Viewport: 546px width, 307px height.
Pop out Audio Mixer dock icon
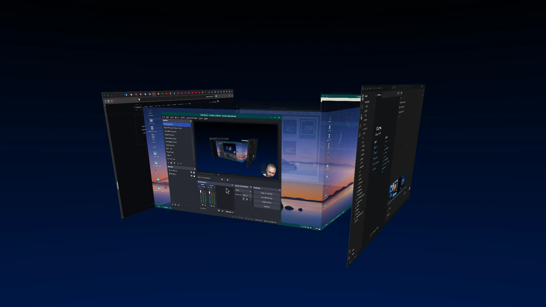pos(233,185)
